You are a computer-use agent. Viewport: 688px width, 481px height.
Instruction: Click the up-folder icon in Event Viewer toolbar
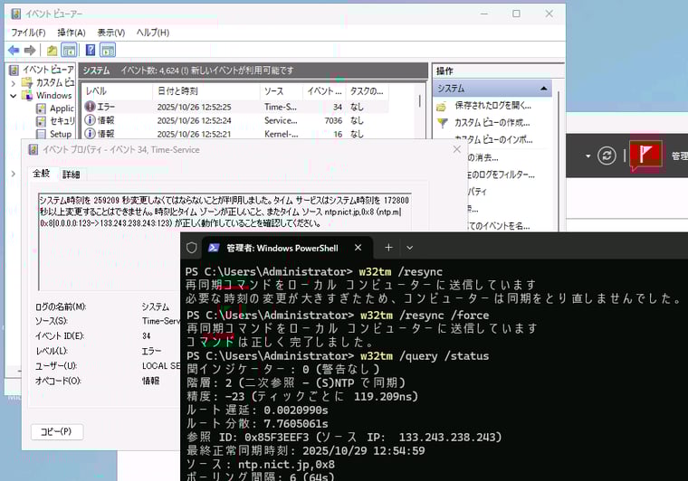(53, 51)
